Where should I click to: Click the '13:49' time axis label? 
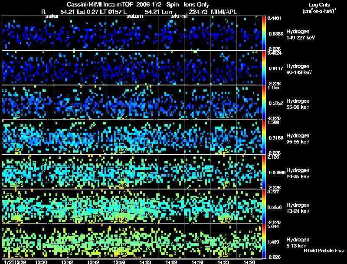[93, 262]
